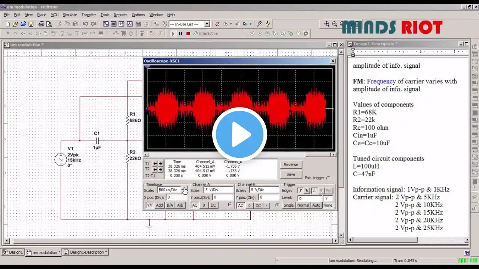This screenshot has height=269, width=479.
Task: Save the design with the floppy disk icon
Action: tap(31, 24)
